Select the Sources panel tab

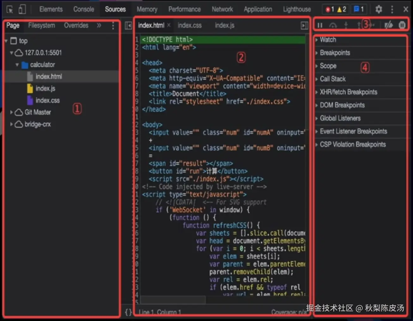click(115, 9)
